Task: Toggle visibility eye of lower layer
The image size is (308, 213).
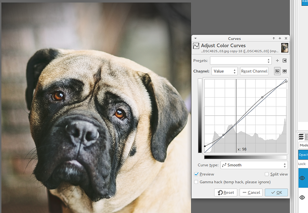Action: [302, 197]
